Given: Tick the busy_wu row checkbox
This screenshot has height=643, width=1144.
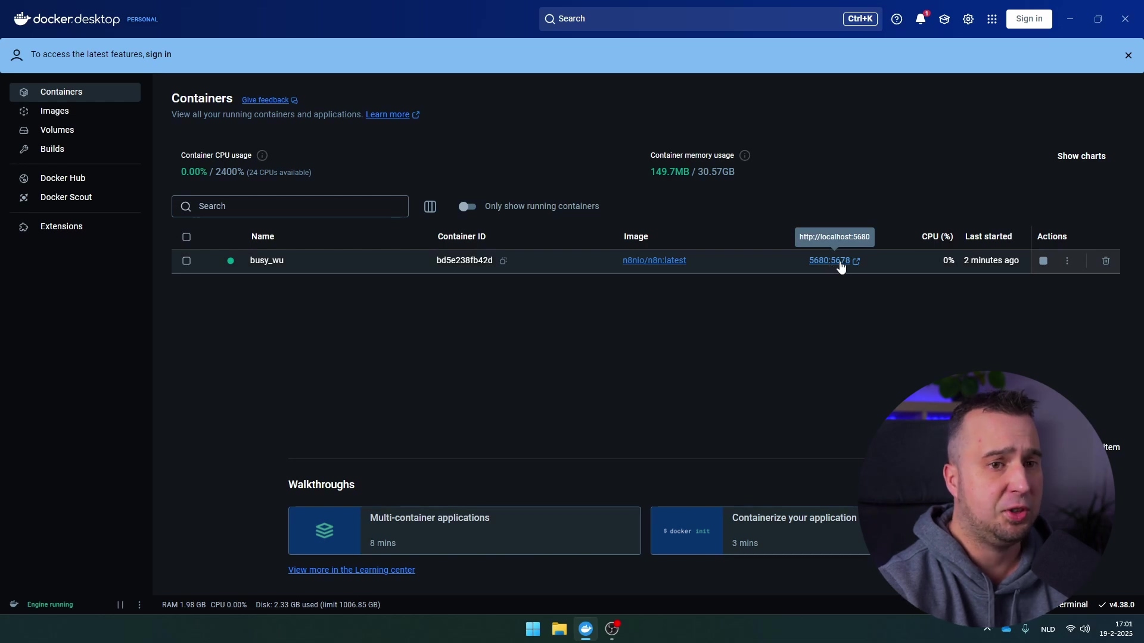Looking at the screenshot, I should pos(186,261).
